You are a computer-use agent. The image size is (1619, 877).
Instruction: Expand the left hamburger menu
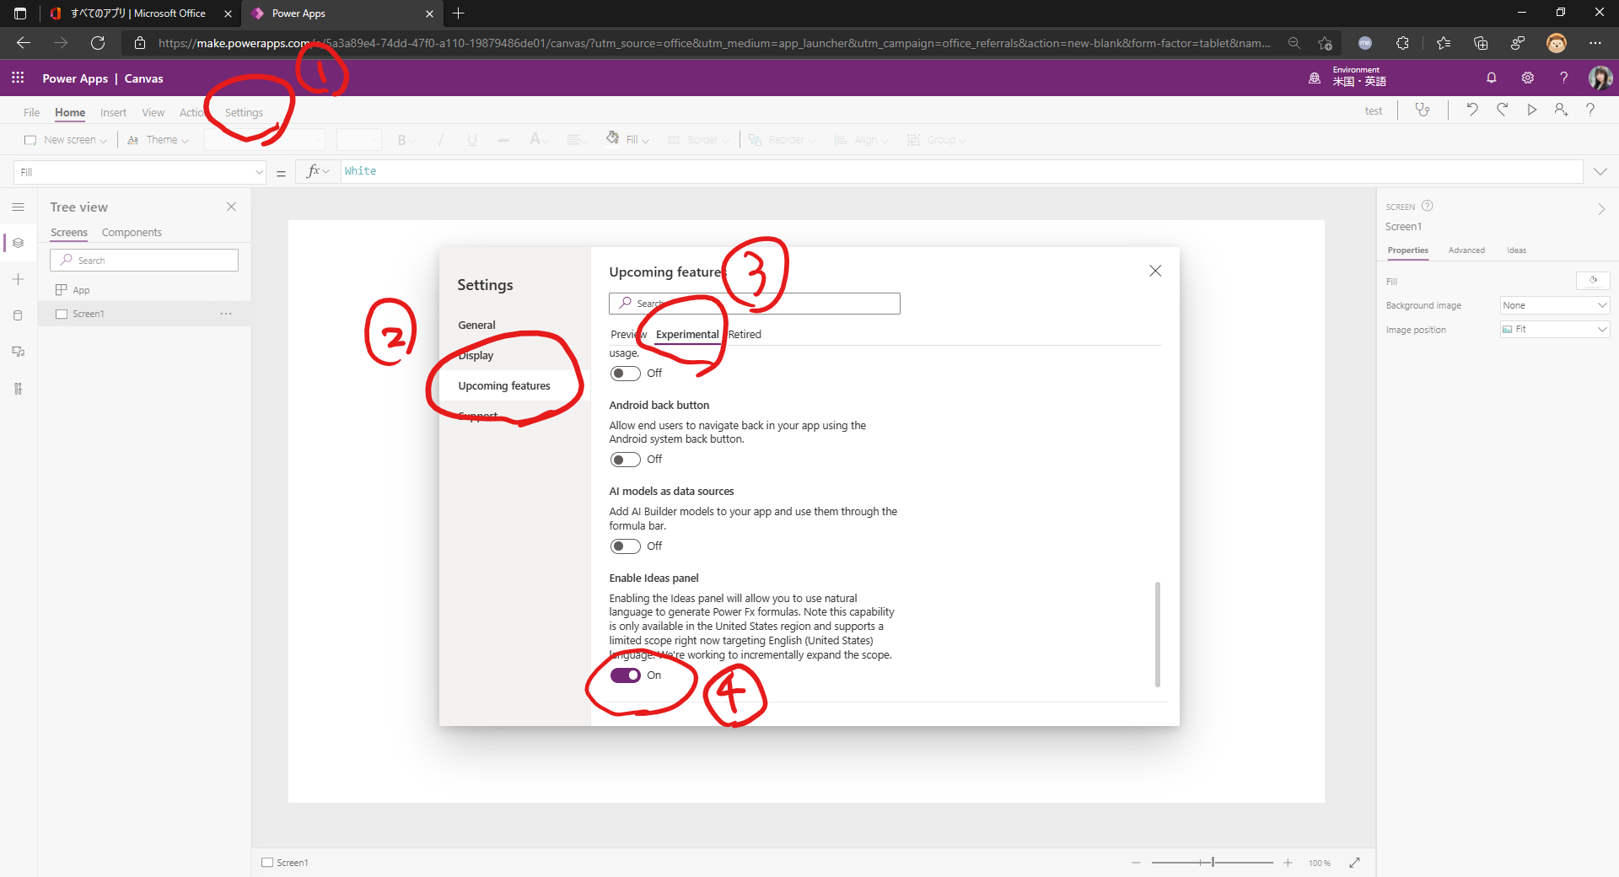click(x=19, y=207)
